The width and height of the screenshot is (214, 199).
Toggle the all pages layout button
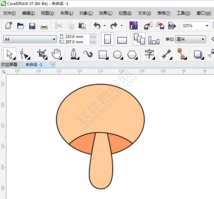click(x=139, y=39)
